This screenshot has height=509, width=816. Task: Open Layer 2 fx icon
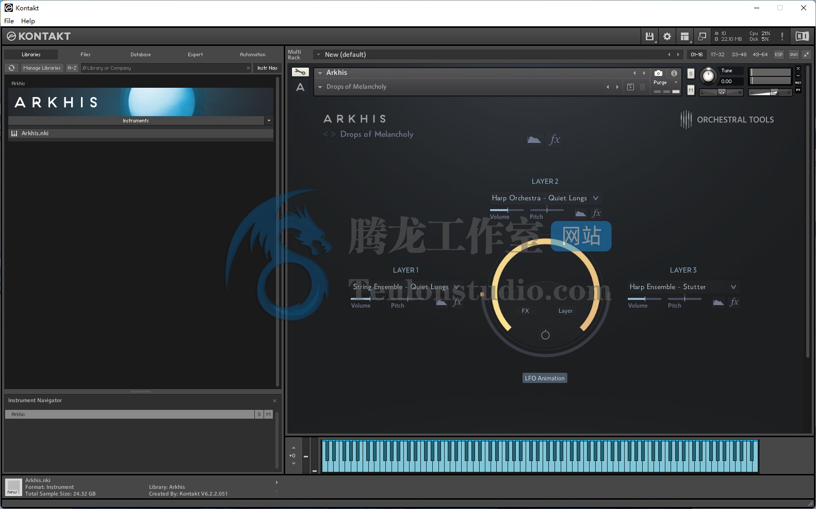click(597, 213)
